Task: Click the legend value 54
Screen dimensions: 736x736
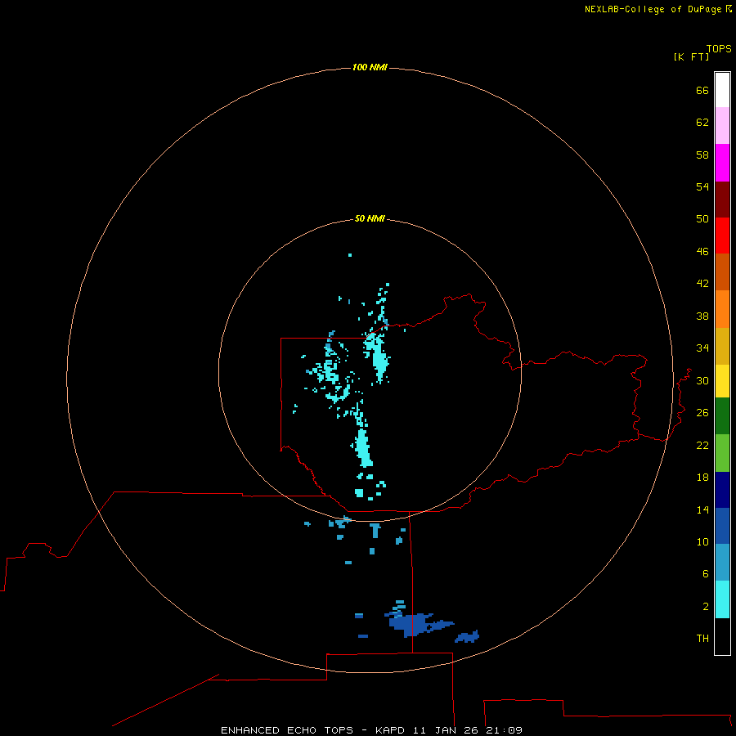Action: [x=702, y=186]
